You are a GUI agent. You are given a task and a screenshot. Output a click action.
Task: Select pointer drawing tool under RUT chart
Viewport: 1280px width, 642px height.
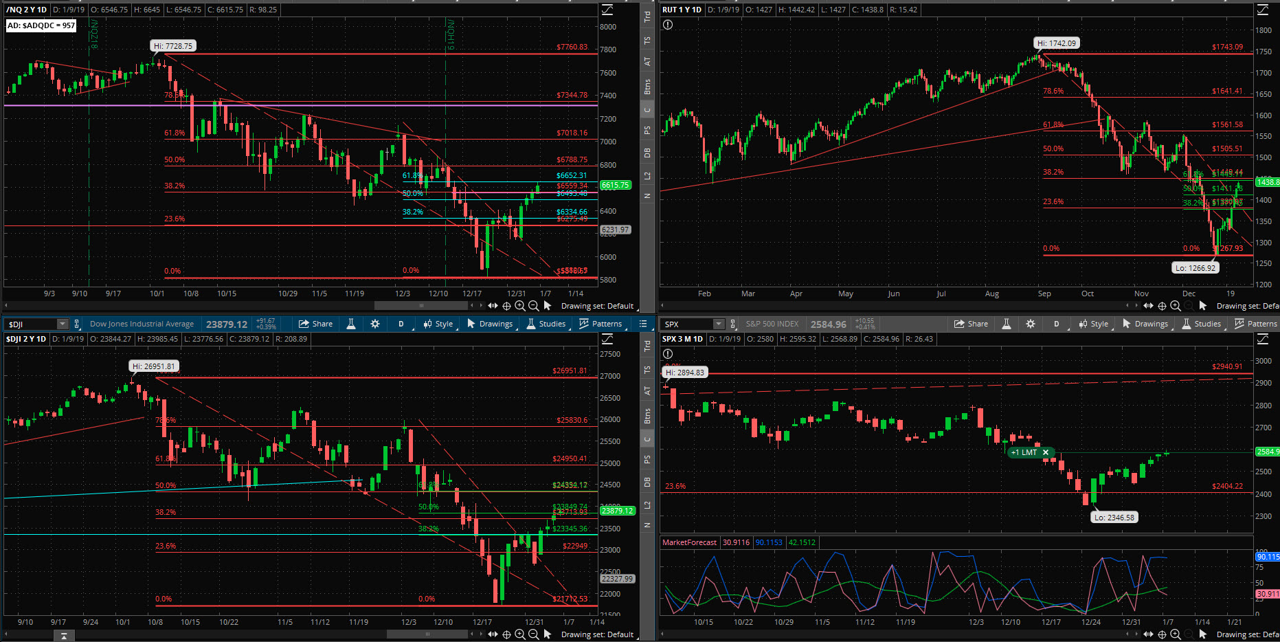click(x=1203, y=306)
